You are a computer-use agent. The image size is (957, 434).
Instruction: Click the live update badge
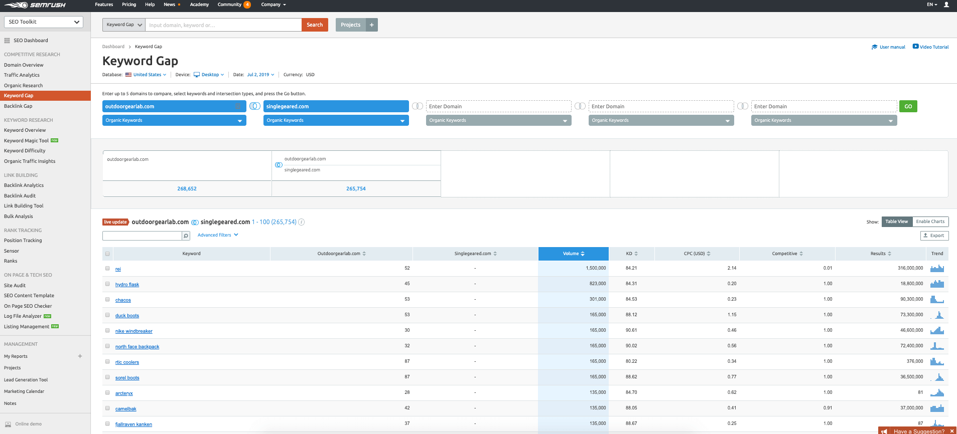(115, 222)
